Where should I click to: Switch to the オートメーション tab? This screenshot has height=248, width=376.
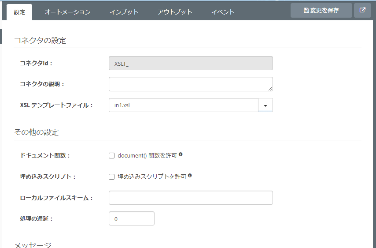point(67,12)
